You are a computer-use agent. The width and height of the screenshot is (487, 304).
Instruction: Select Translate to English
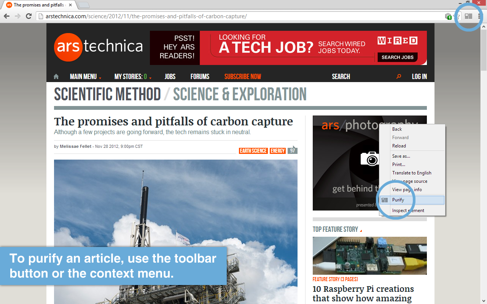click(412, 173)
